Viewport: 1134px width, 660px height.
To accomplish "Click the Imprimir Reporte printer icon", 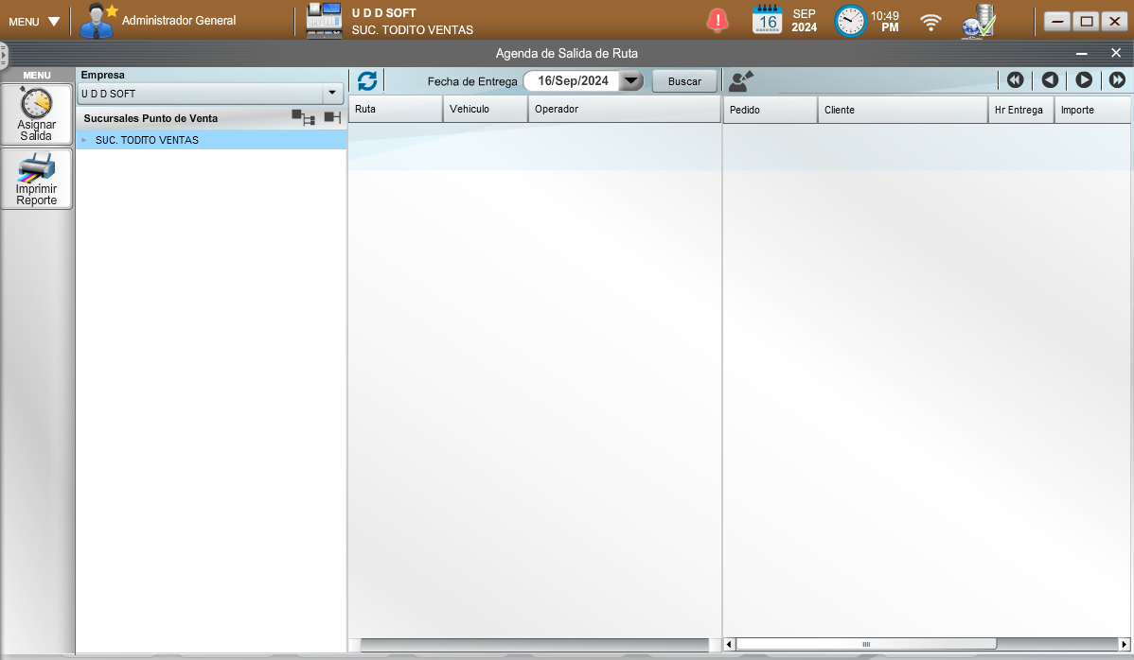I will pyautogui.click(x=37, y=168).
